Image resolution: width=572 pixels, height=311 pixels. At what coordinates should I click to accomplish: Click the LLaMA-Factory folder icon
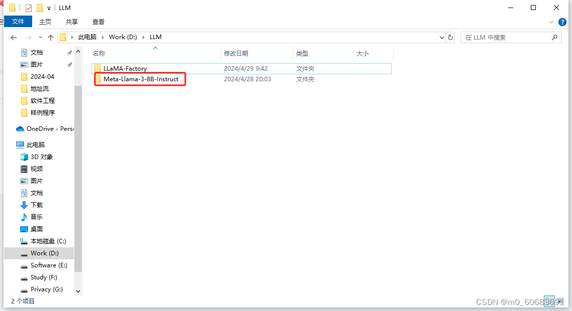(97, 68)
